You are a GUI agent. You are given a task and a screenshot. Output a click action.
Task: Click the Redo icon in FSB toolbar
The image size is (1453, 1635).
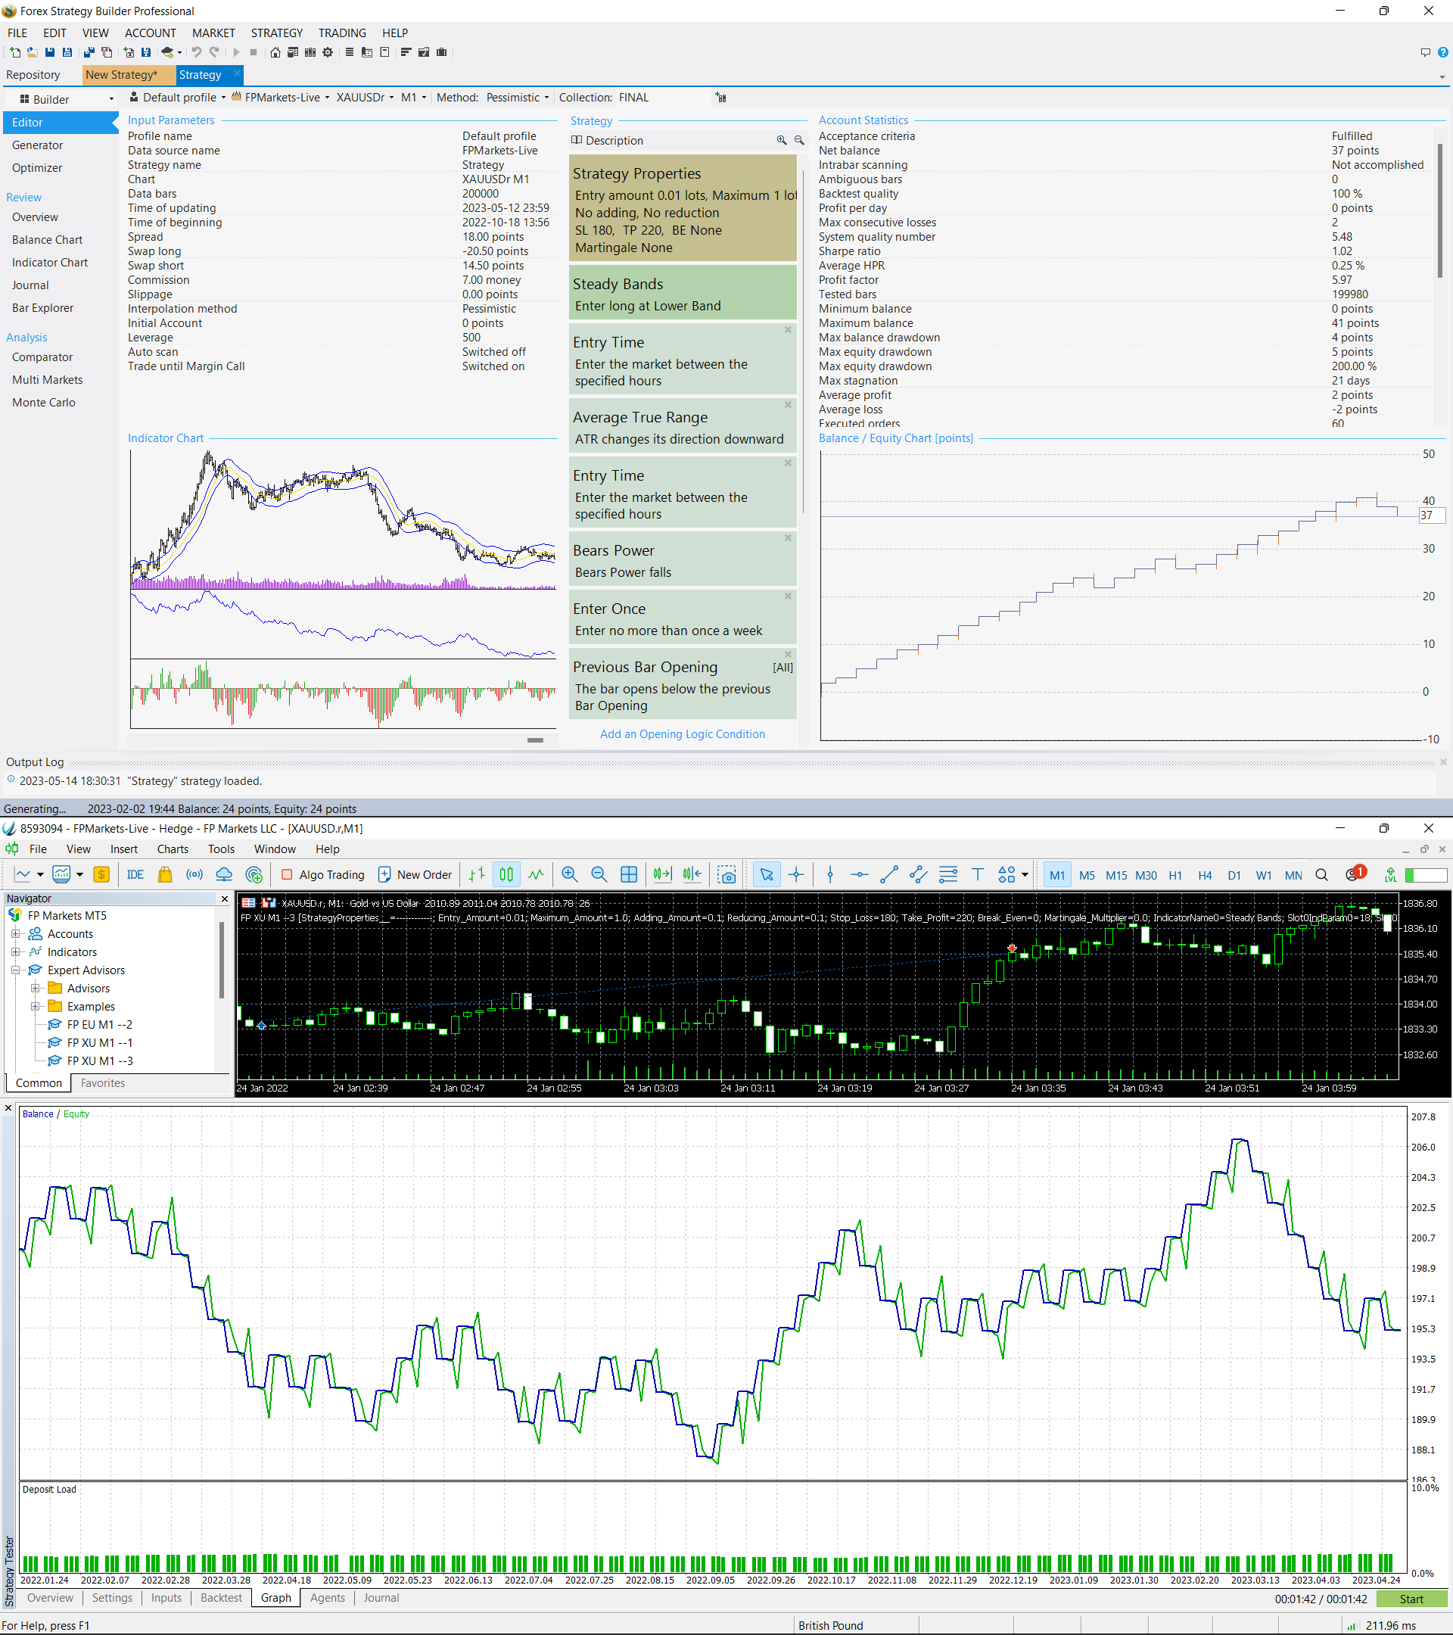click(x=214, y=53)
